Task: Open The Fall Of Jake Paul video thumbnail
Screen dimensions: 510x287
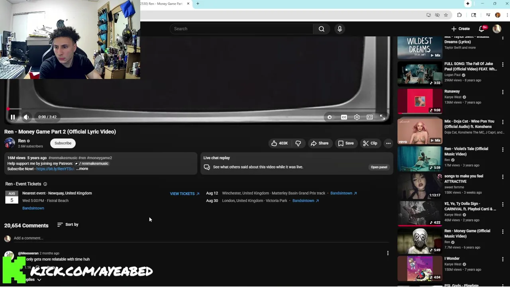Action: 420,74
